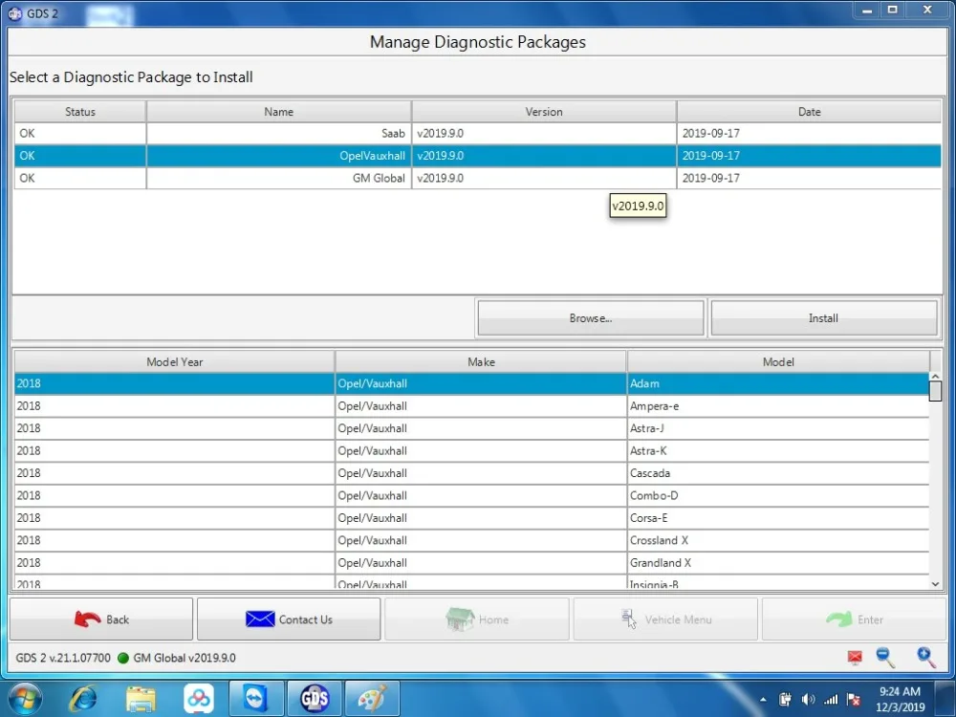Click the red mail status icon
Image resolution: width=956 pixels, height=717 pixels.
pyautogui.click(x=855, y=658)
